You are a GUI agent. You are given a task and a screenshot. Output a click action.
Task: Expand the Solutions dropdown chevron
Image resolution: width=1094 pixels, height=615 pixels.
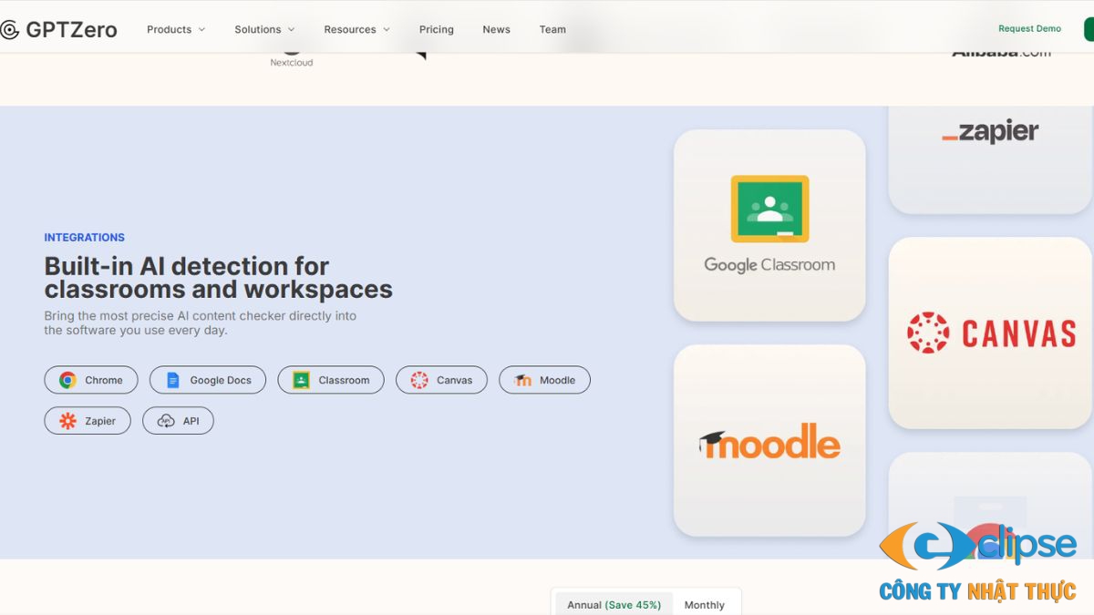click(291, 30)
